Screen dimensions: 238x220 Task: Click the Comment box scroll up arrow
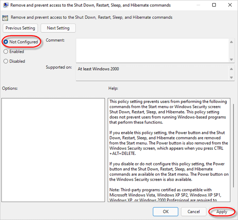231,42
